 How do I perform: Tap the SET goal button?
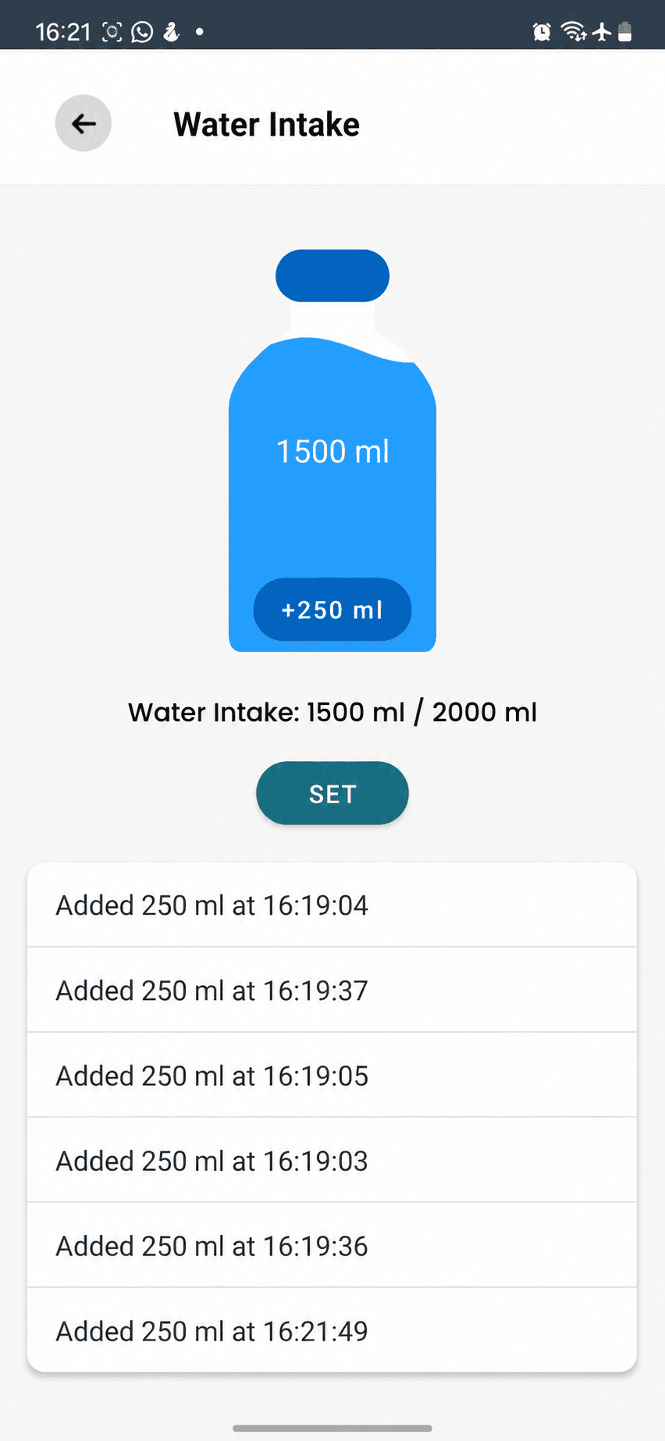pos(332,793)
